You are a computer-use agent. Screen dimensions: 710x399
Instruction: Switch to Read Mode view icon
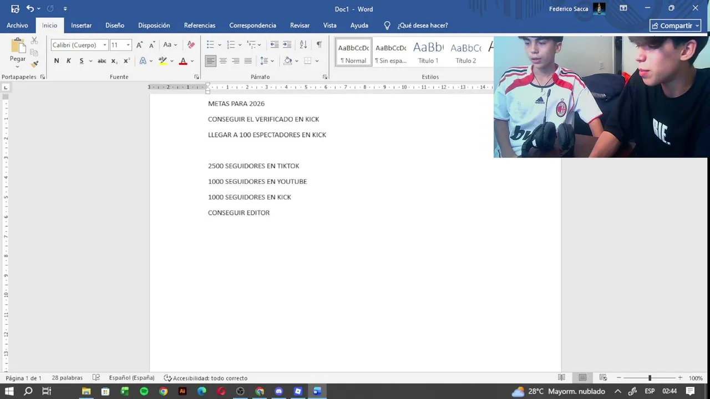(x=561, y=378)
